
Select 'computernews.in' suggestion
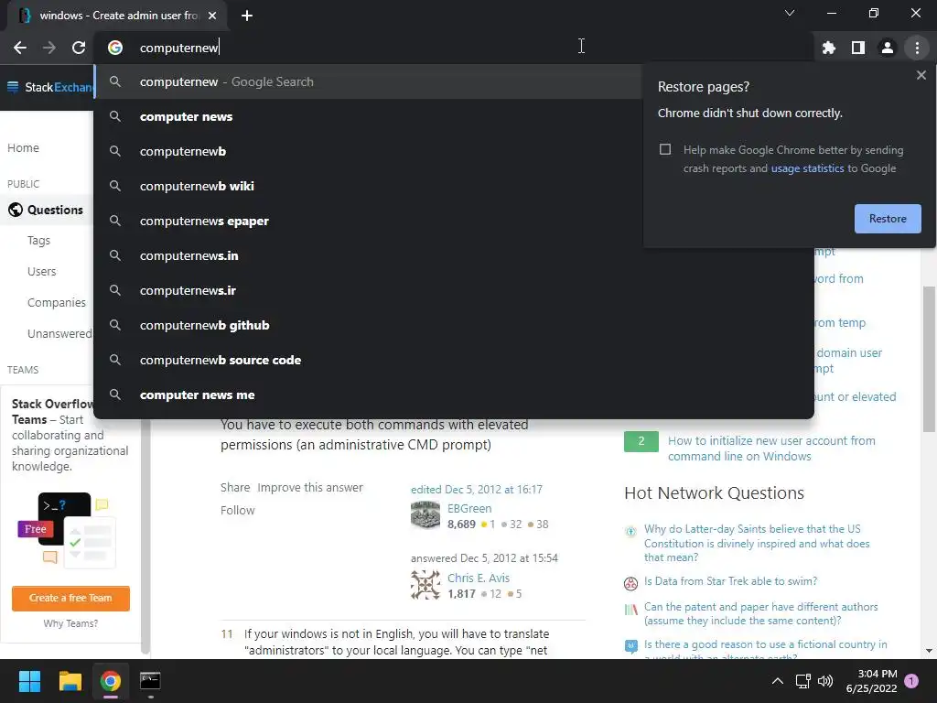coord(454,255)
